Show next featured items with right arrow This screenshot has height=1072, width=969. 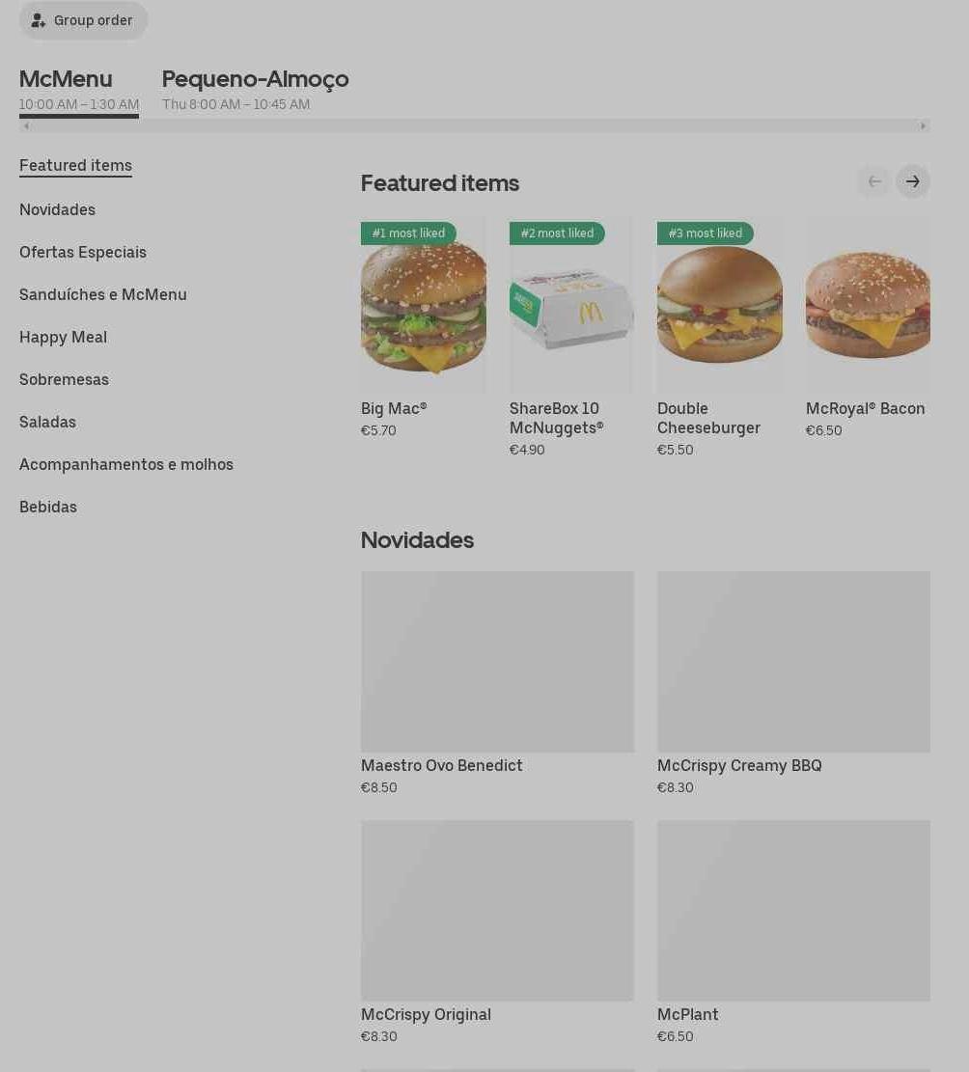tap(913, 181)
